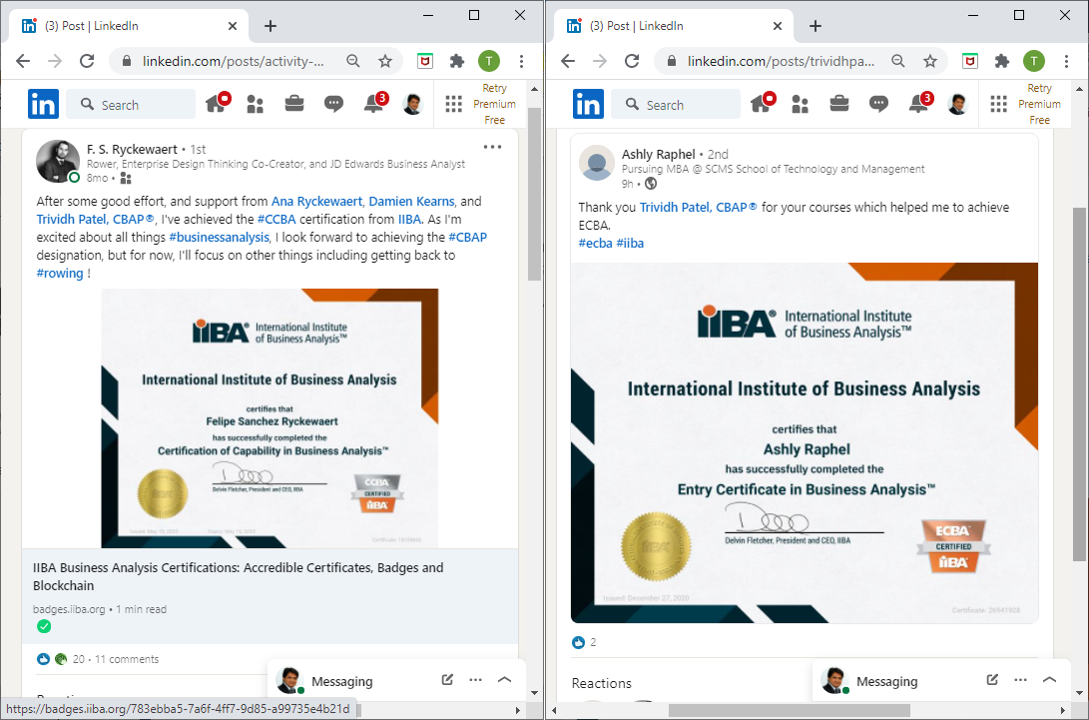
Task: Open profile avatar menu in right window
Action: tap(957, 104)
